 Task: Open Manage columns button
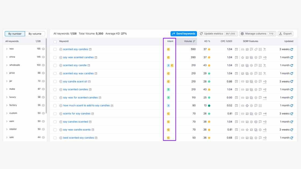(x=258, y=34)
